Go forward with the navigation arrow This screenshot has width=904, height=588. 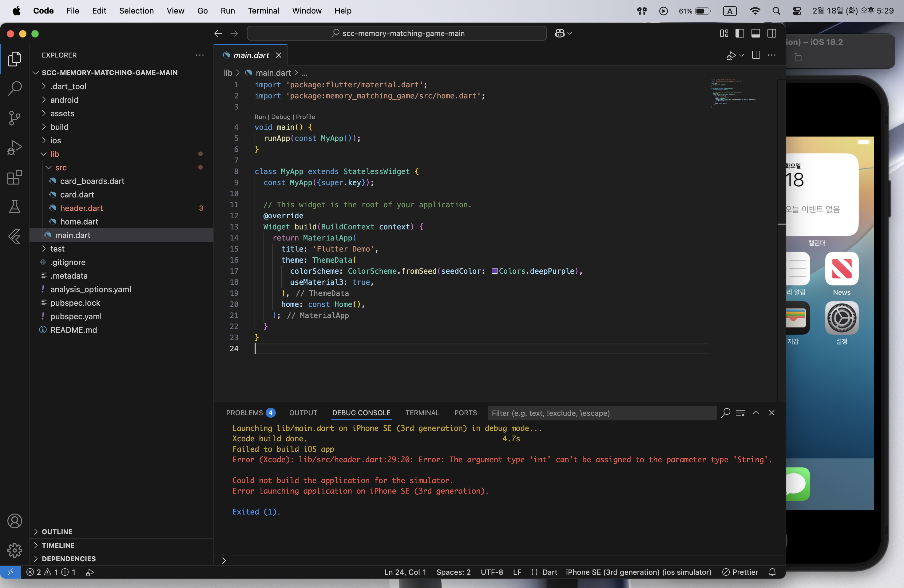click(234, 34)
